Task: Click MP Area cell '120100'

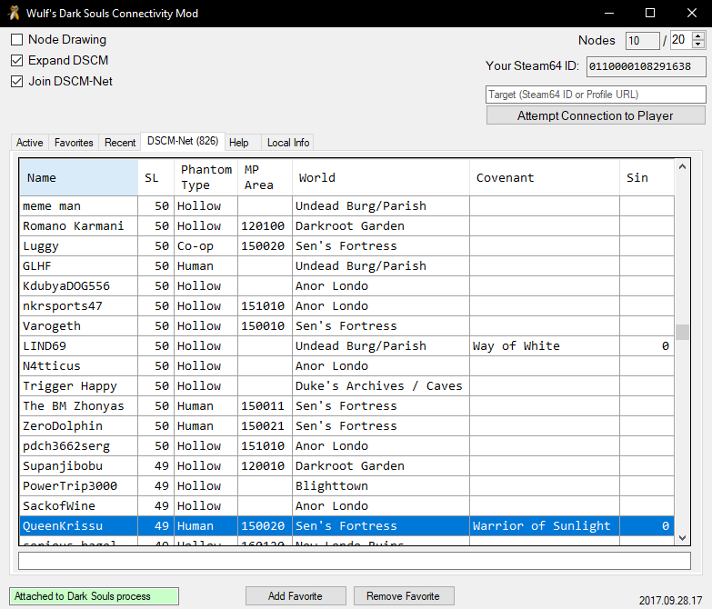Action: pos(265,226)
